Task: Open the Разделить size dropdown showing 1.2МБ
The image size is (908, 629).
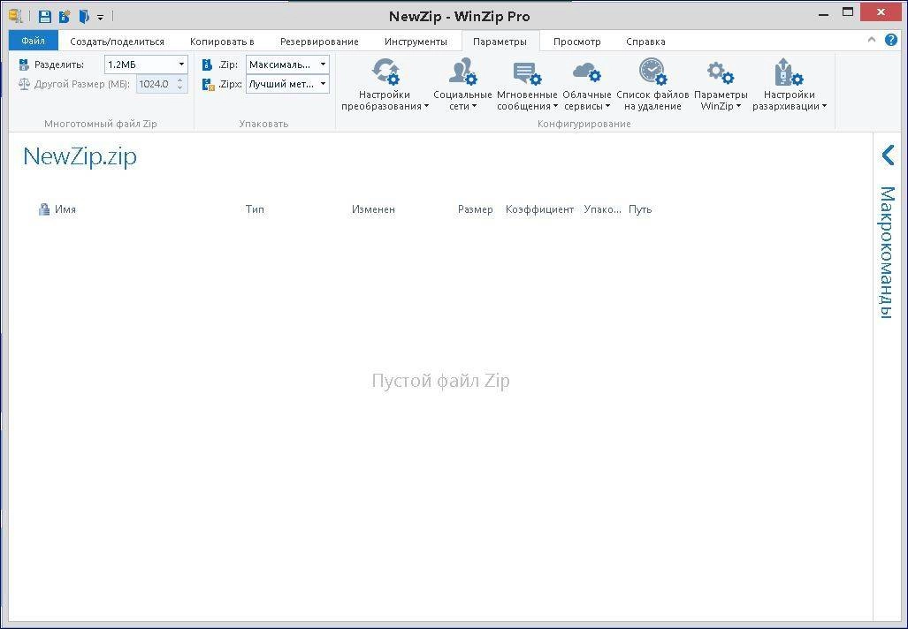Action: point(146,64)
